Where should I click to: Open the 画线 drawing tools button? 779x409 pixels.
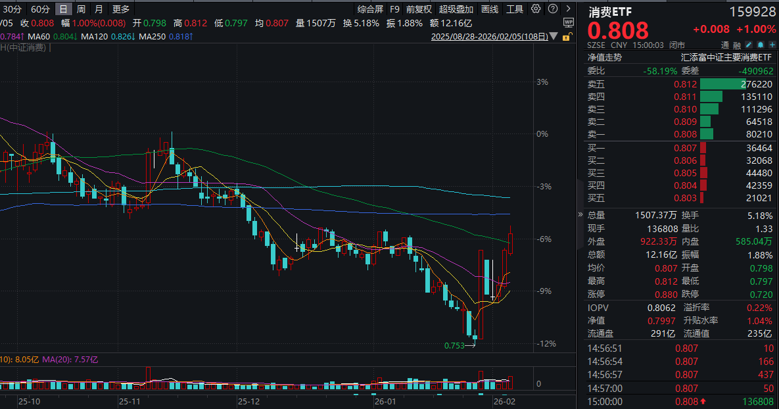pyautogui.click(x=490, y=9)
